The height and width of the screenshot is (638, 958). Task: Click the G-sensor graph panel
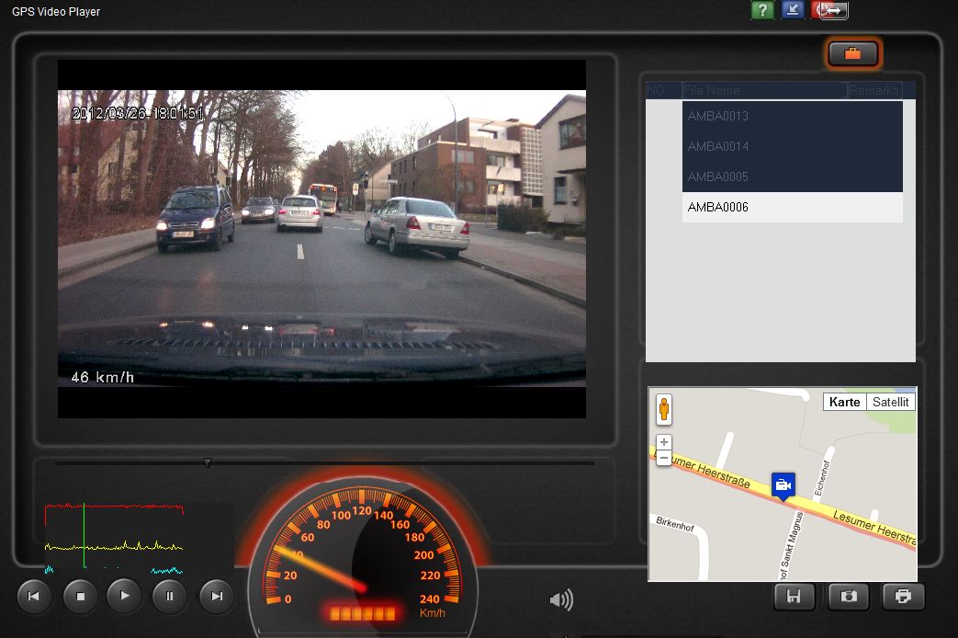[x=139, y=539]
